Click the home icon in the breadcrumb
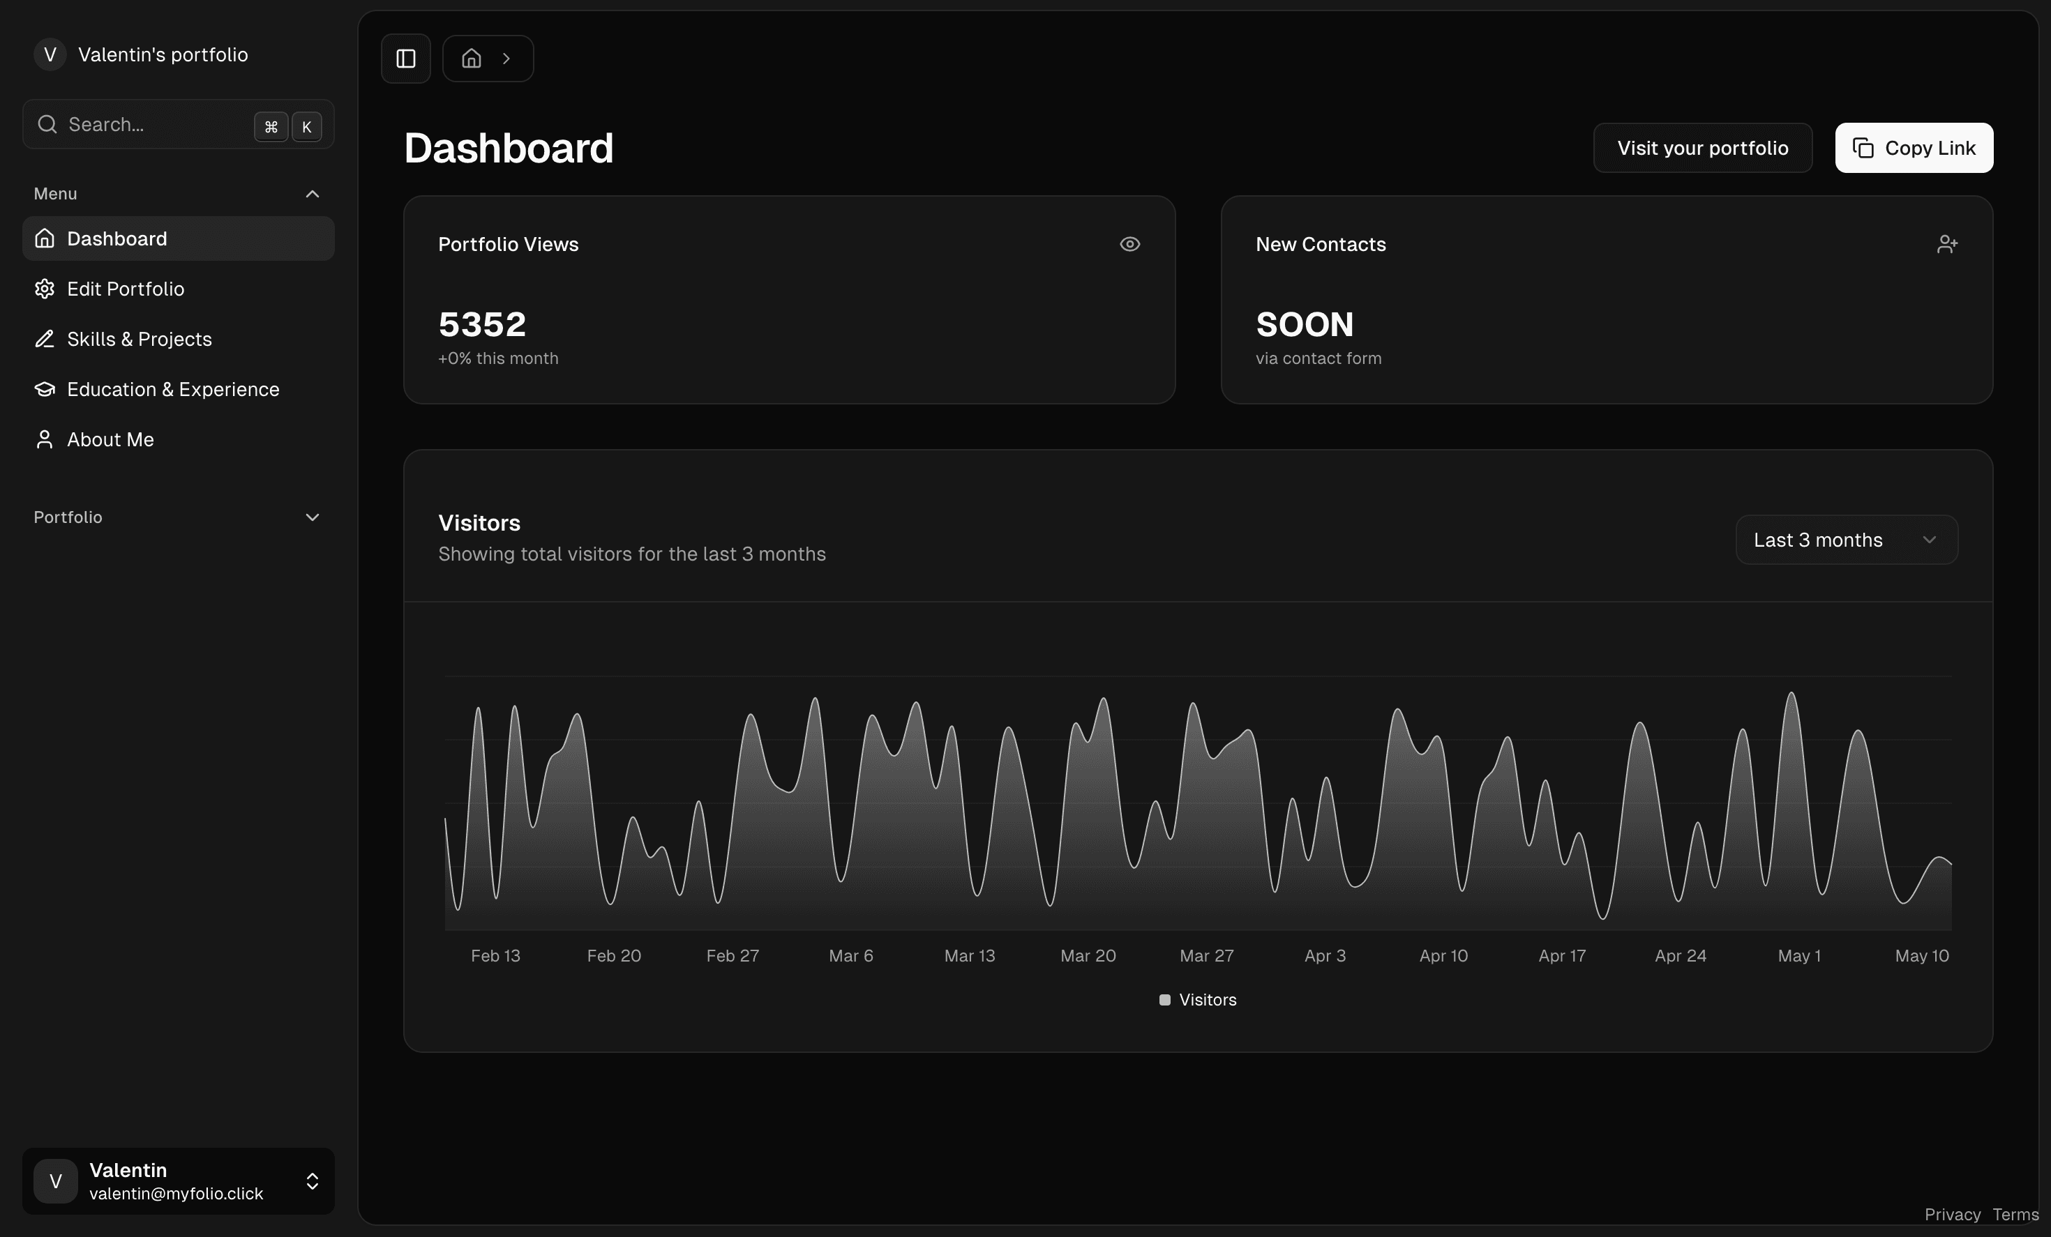This screenshot has width=2051, height=1237. [x=471, y=59]
